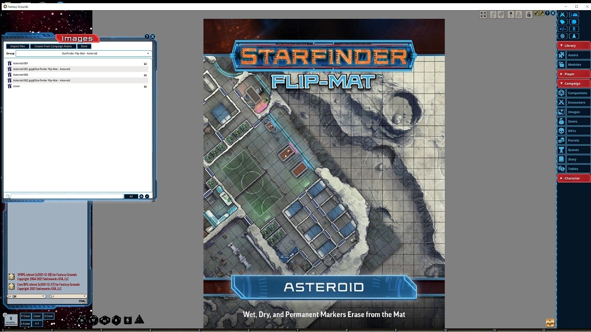Roll the black d6 die
The width and height of the screenshot is (591, 332).
pos(127,320)
